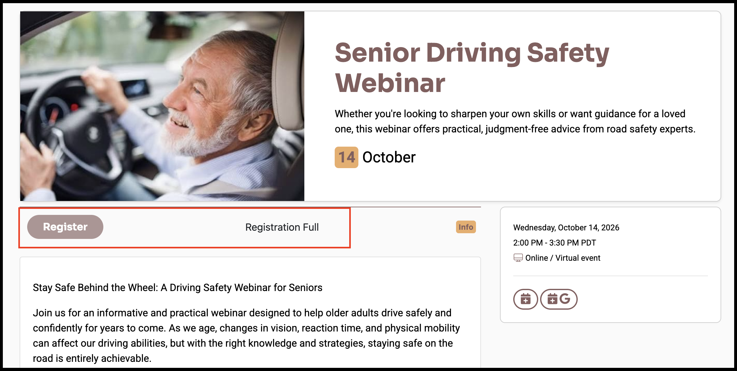
Task: Click the Wednesday, October 14, 2026 date
Action: tap(566, 228)
